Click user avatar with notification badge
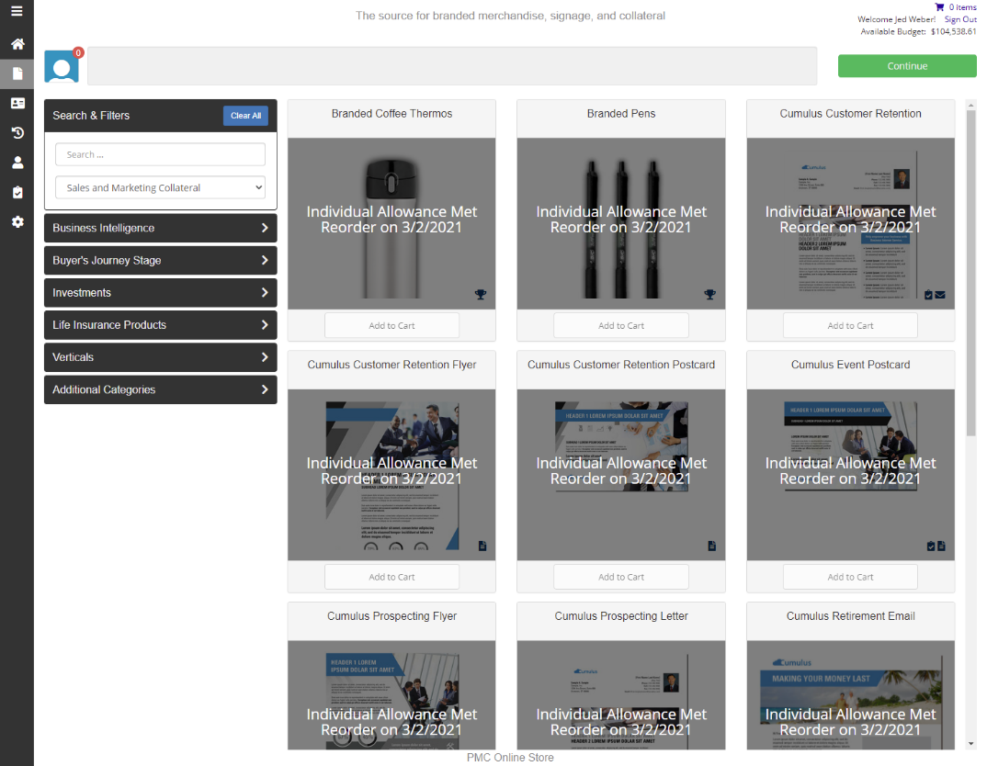 click(x=62, y=67)
